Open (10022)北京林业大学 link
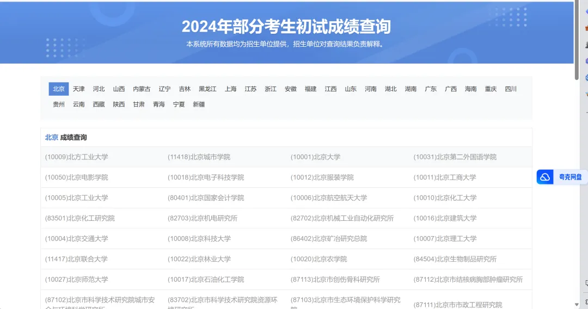 click(x=199, y=259)
